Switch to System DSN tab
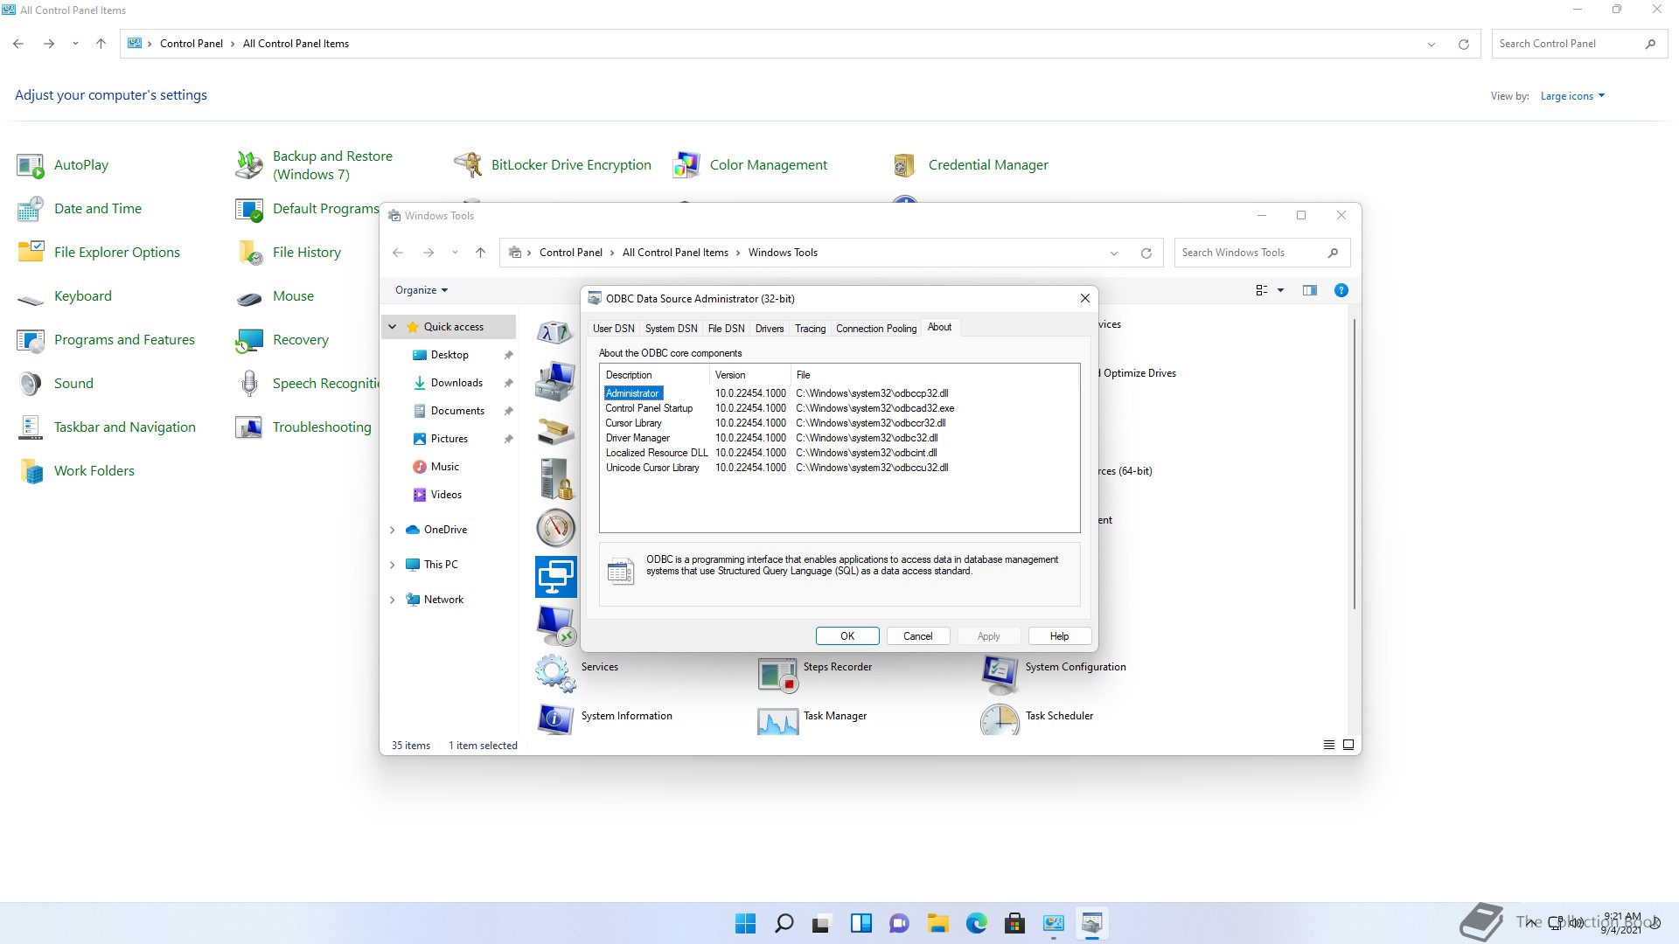This screenshot has height=944, width=1679. (x=671, y=329)
